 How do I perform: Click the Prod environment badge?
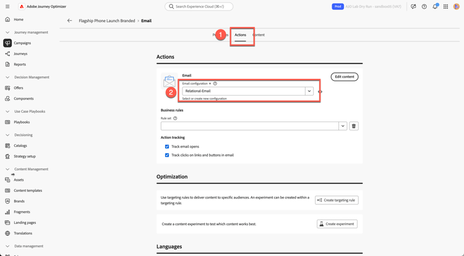[338, 7]
